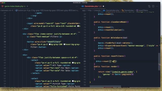
Task: Place cursor on 'public function deleteGenre($id)'
Action: 111,38
